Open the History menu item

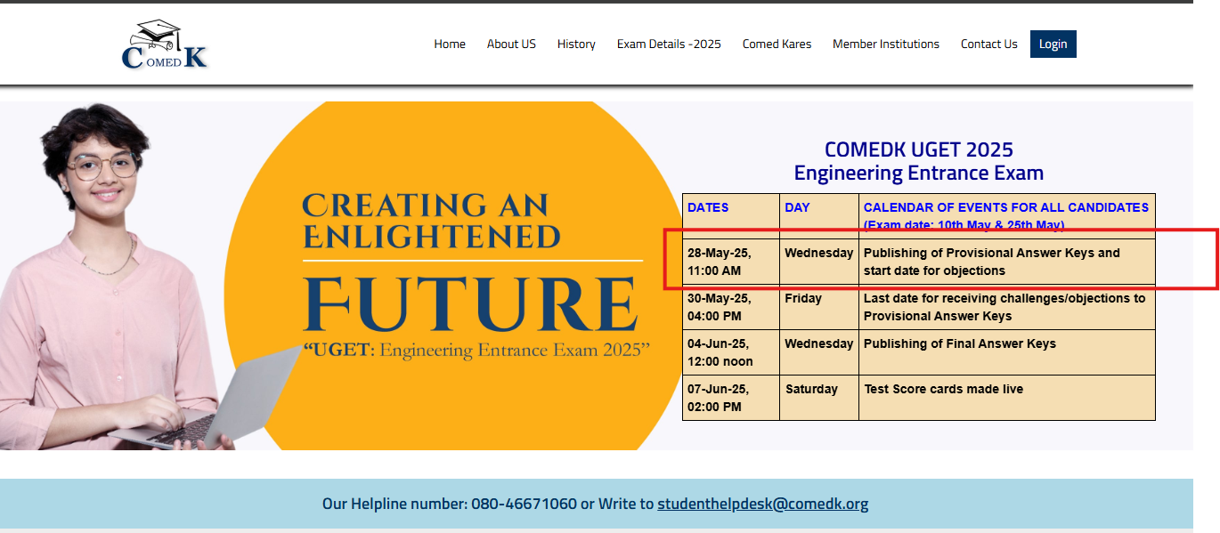pos(576,44)
